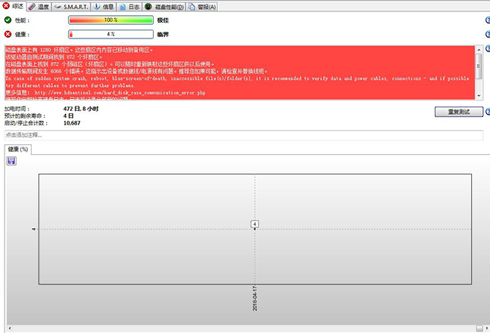This screenshot has height=333, width=490.
Task: Open the 日志 log tab
Action: (129, 6)
